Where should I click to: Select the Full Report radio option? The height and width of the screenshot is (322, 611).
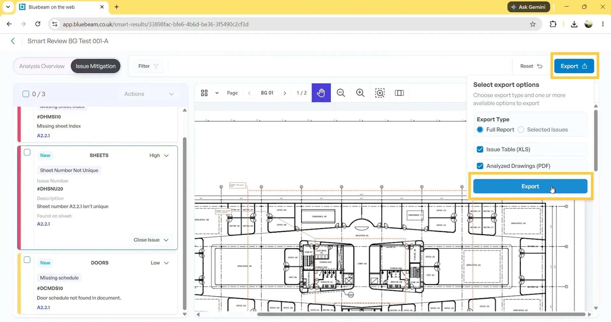(480, 130)
